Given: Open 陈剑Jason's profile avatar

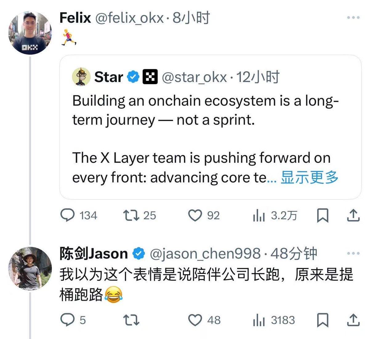Looking at the screenshot, I should point(30,269).
